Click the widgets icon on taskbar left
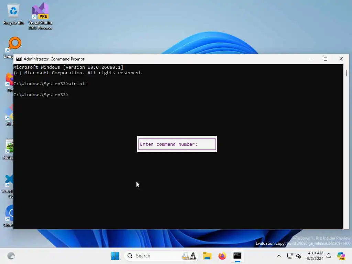 pyautogui.click(x=11, y=256)
